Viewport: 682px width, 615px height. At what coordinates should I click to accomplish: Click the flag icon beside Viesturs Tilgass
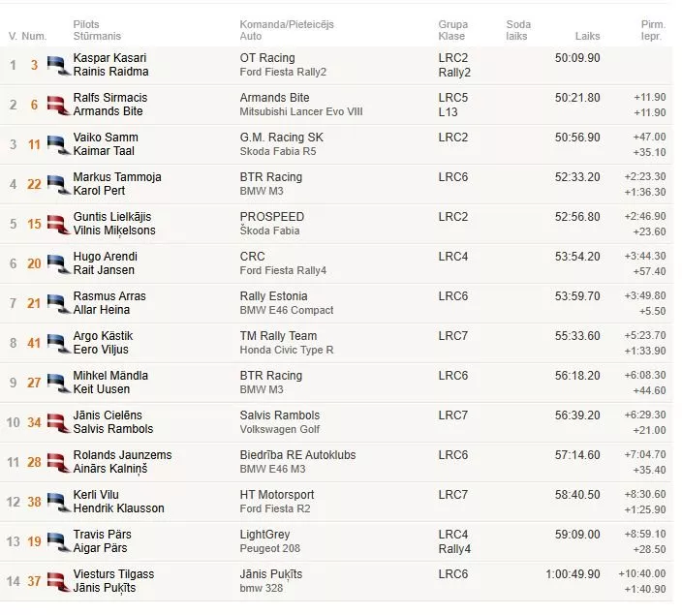(59, 581)
